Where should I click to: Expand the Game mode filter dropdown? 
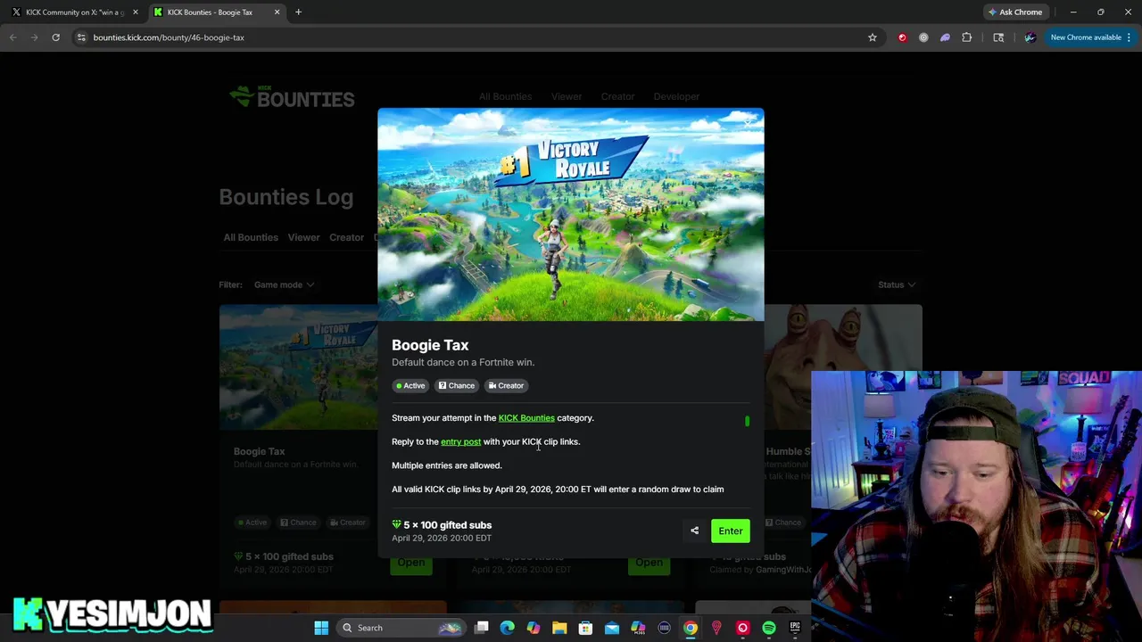[284, 284]
